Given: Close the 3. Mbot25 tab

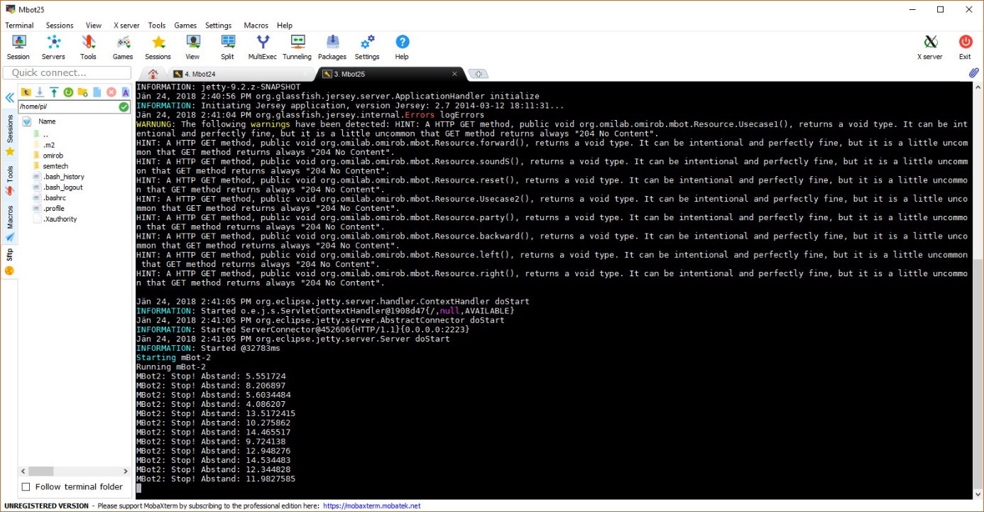Looking at the screenshot, I should 454,74.
